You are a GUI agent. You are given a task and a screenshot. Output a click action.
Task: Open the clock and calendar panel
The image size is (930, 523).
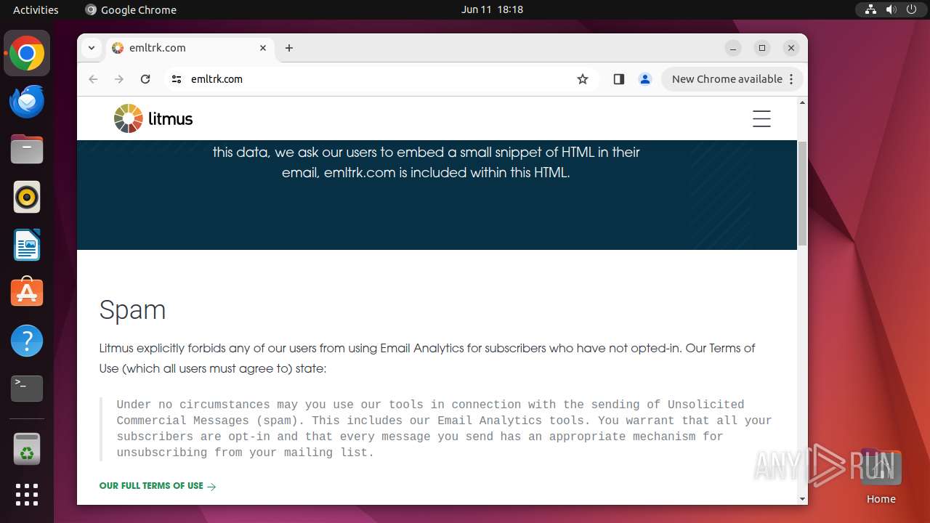click(x=492, y=9)
